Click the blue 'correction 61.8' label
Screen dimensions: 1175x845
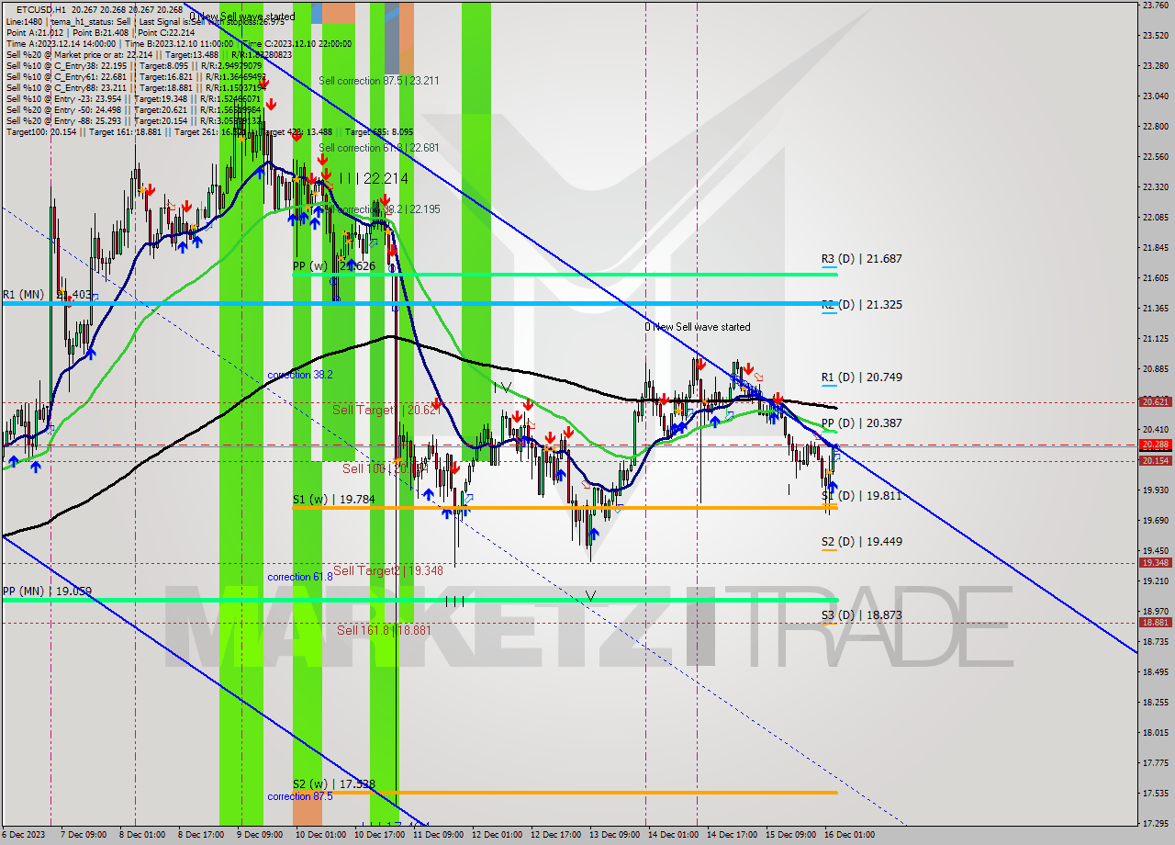[x=299, y=577]
